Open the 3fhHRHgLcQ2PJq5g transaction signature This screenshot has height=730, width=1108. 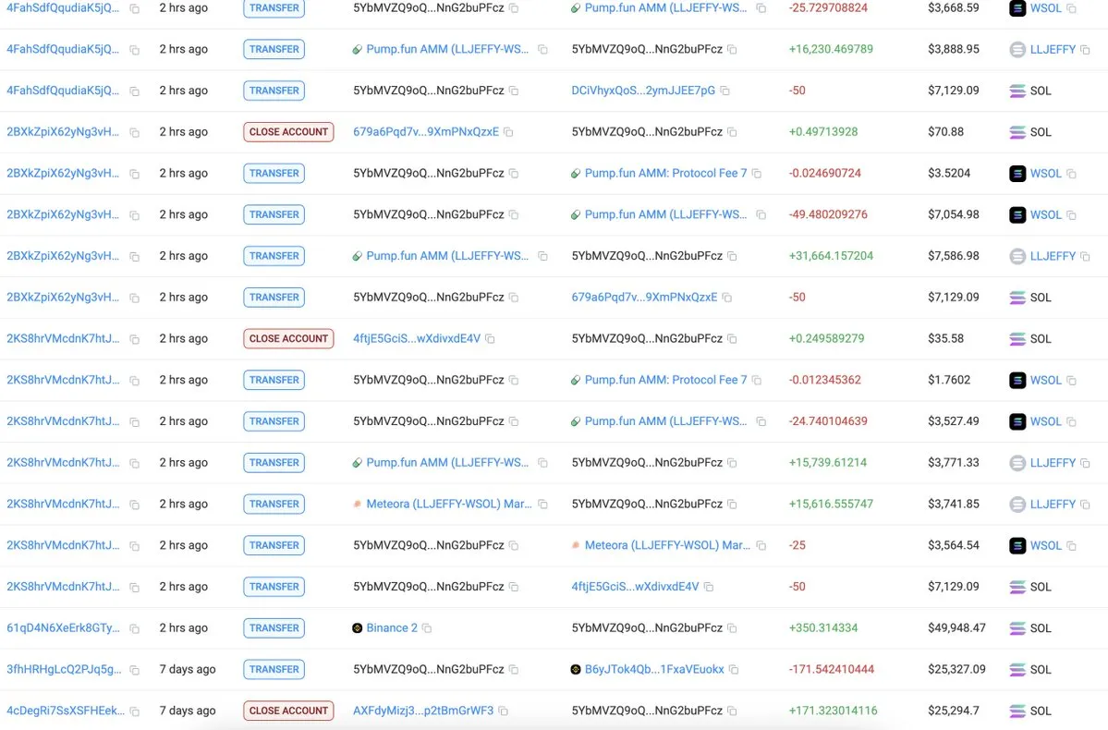click(65, 668)
